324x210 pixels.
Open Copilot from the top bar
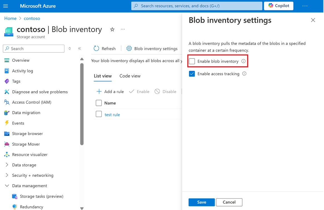pos(278,6)
